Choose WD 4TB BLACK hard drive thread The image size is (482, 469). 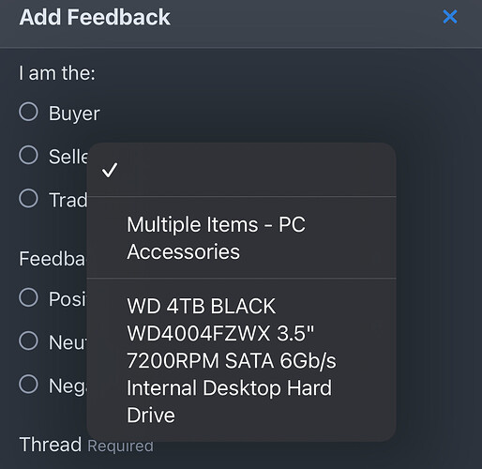pos(241,360)
